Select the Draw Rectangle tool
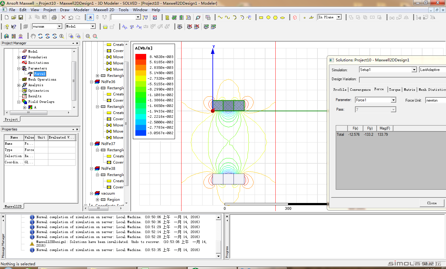 (x=261, y=17)
